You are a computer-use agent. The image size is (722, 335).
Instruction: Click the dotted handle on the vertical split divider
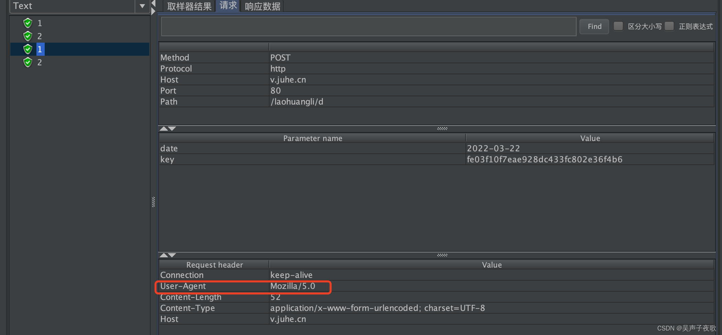tap(153, 202)
